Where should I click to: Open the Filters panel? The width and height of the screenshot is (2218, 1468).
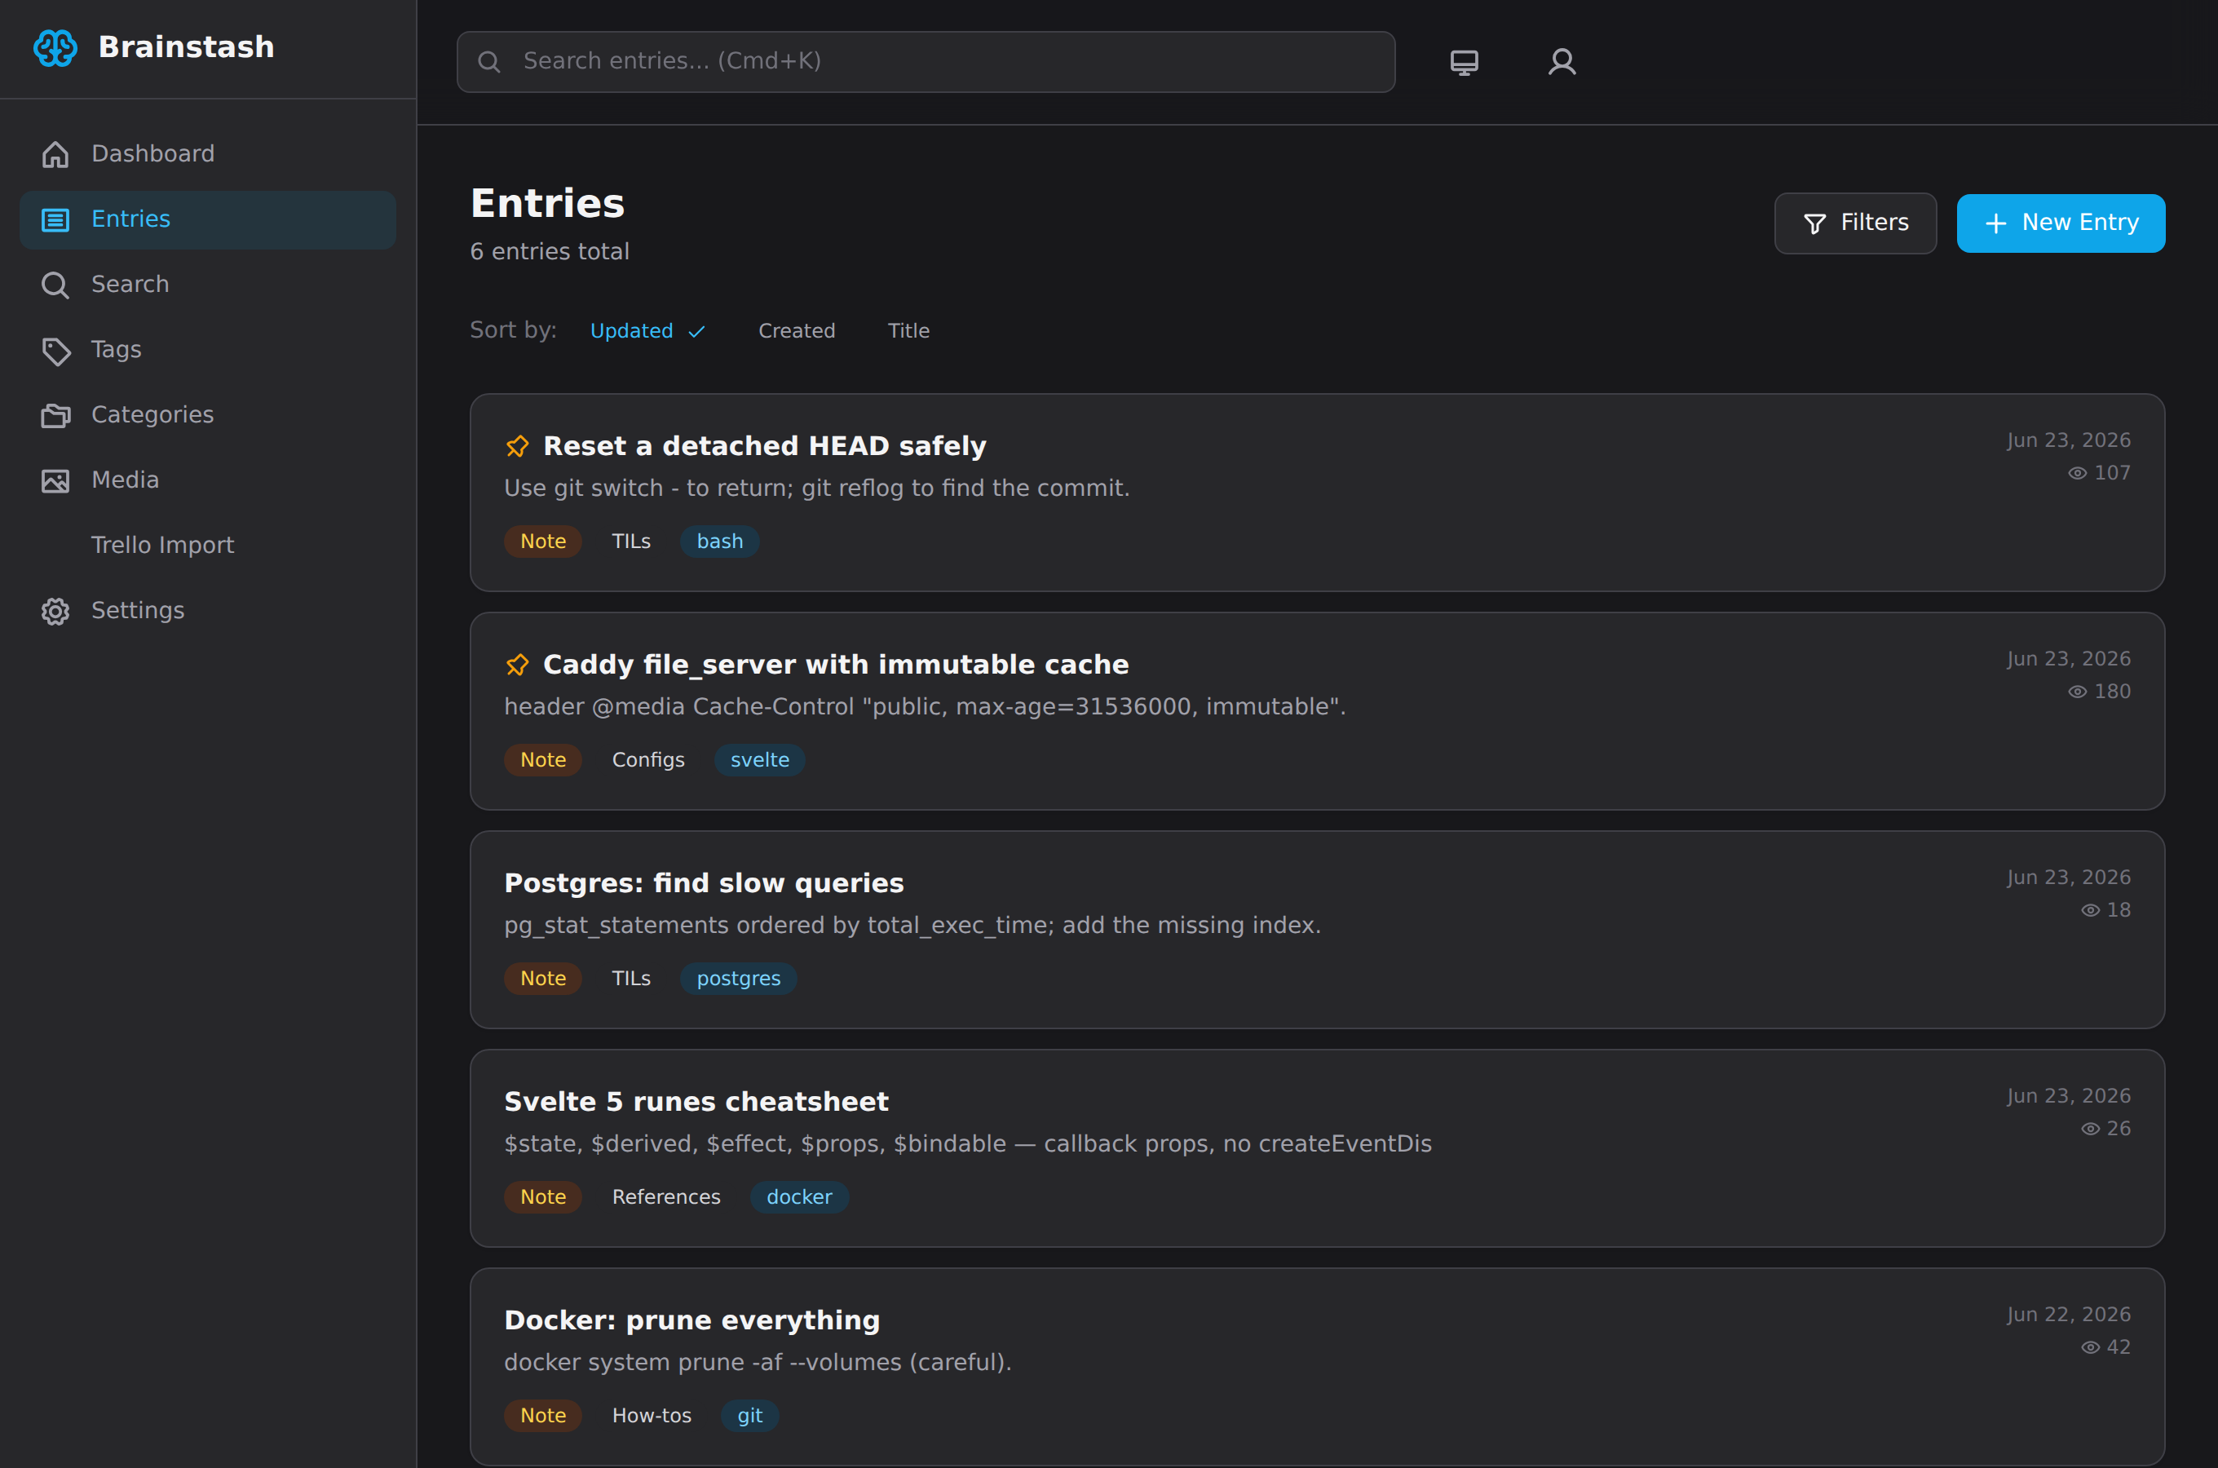click(1855, 223)
